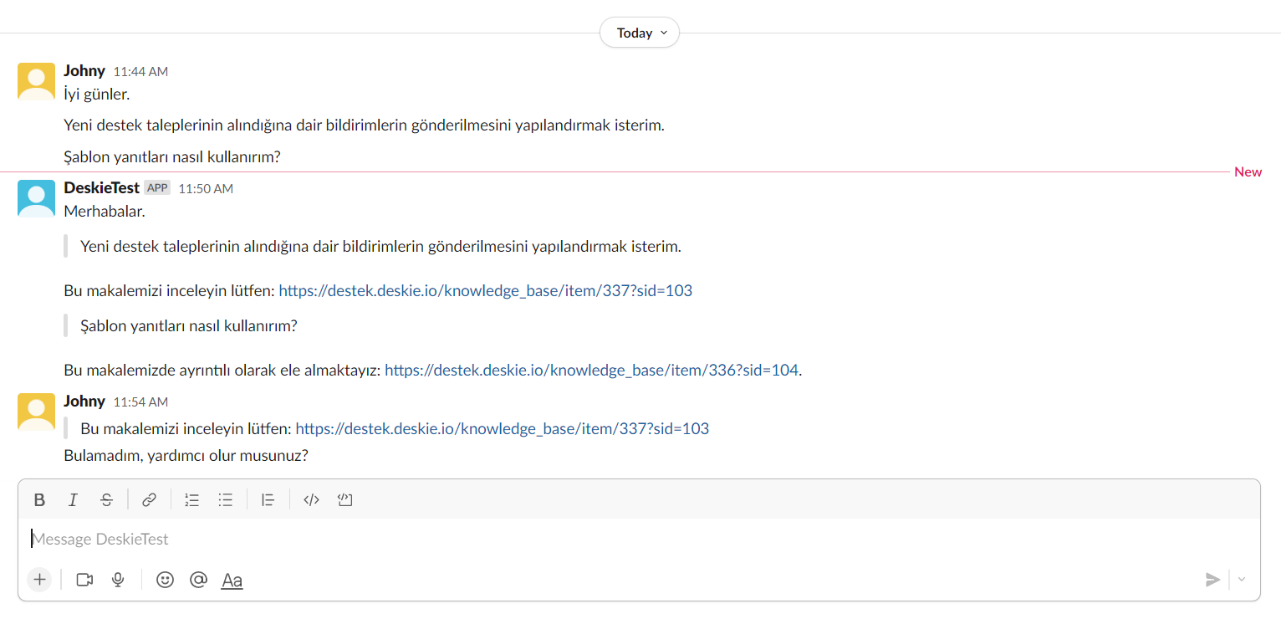
Task: Click the 11:50 AM timestamp
Action: click(206, 189)
